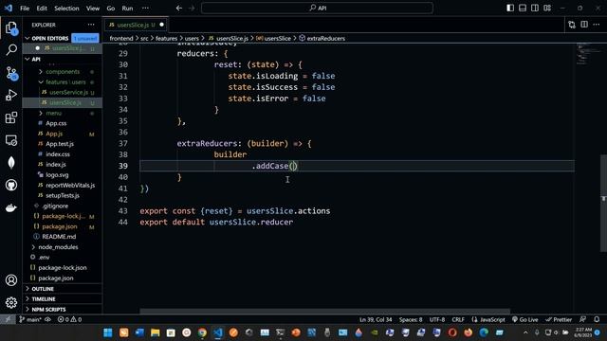
Task: Open App.js file
Action: 54,134
